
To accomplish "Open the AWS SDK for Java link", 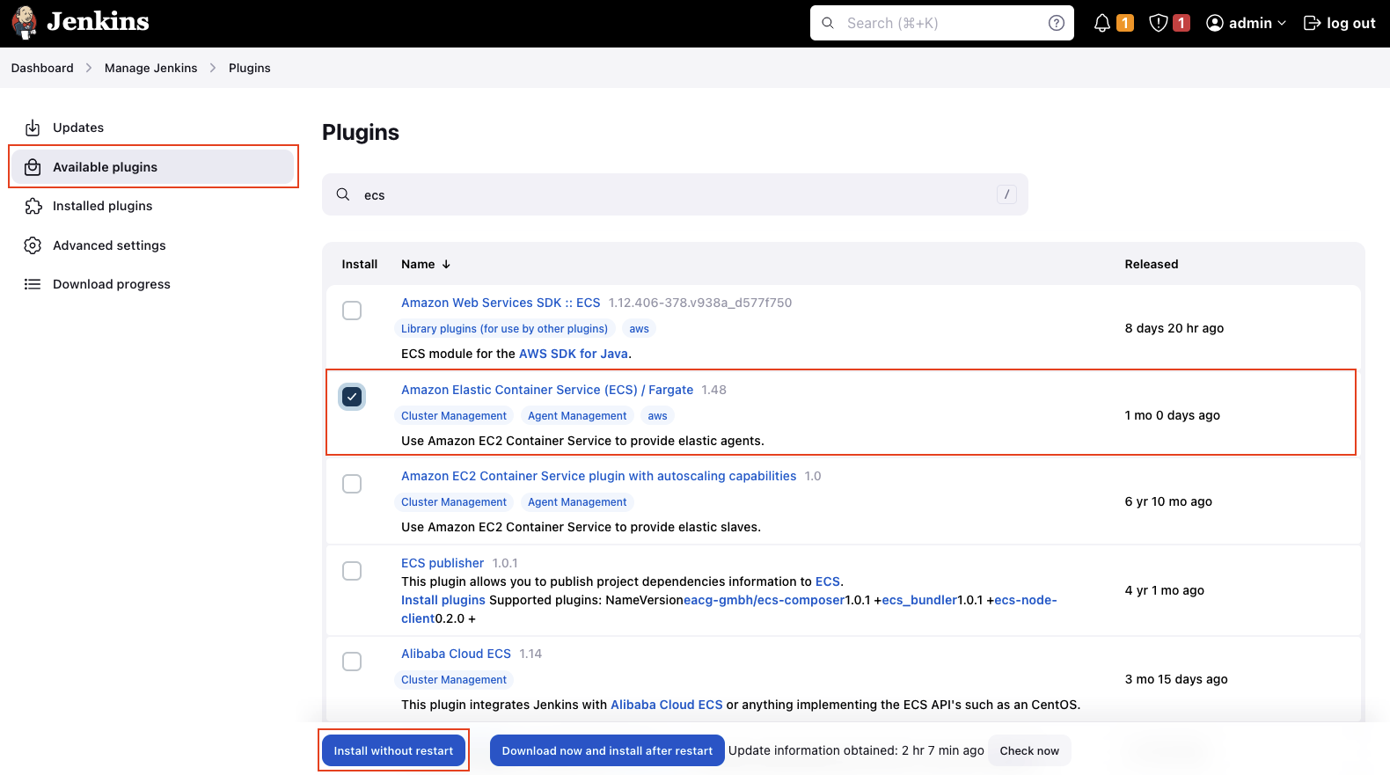I will 573,353.
